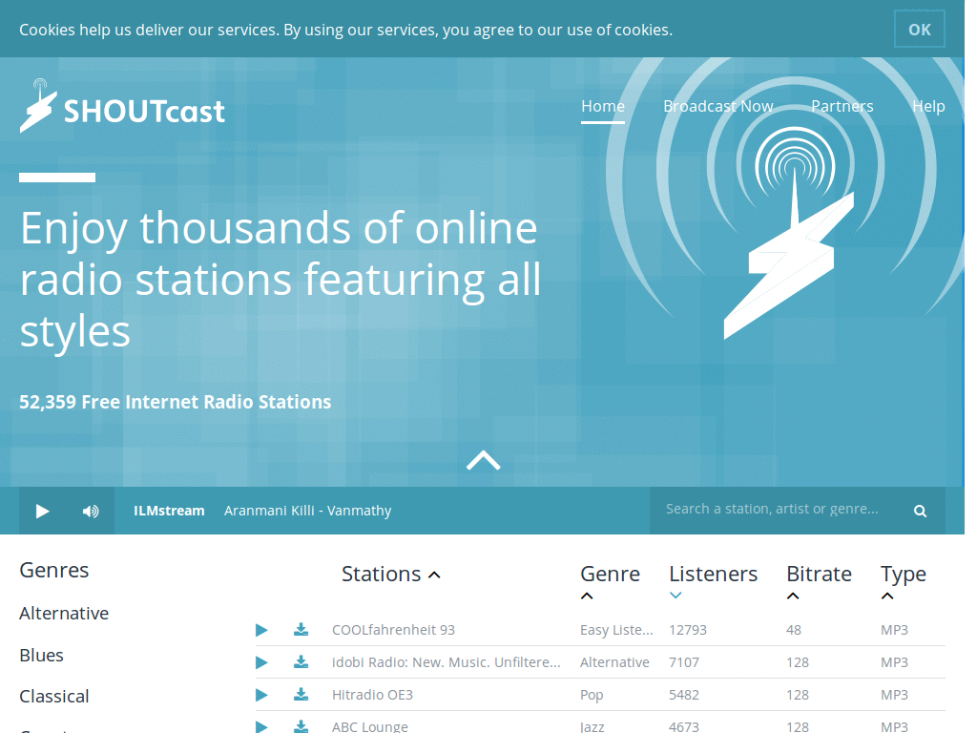Start playback of Aranmani Killi - Vanmathy
977x733 pixels.
coord(42,511)
